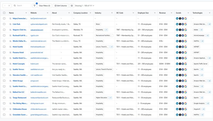The height and width of the screenshot is (121, 213).
Task: Click company building icon beside Panama Hotel
Action: click(x=10, y=52)
